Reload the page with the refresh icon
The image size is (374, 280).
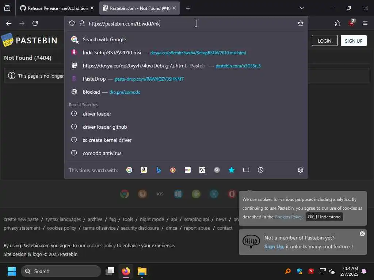click(35, 23)
